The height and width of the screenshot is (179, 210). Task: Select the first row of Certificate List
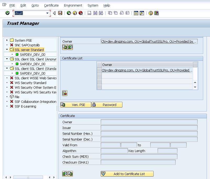pos(99,70)
